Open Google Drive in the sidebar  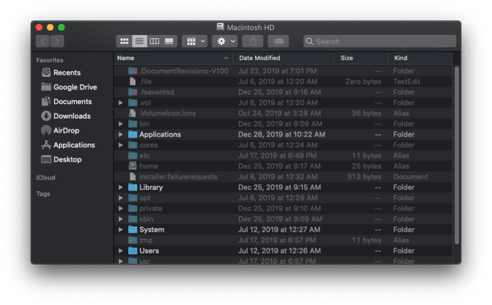click(x=69, y=87)
